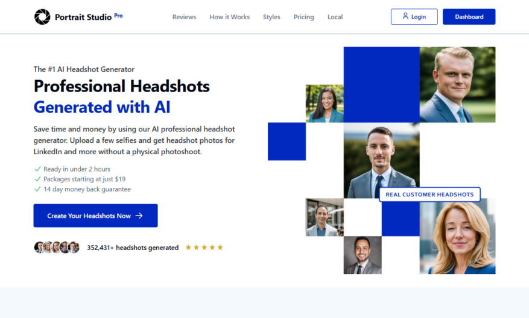Click 'Packages starting at just $19' text
This screenshot has width=529, height=318.
pos(84,179)
